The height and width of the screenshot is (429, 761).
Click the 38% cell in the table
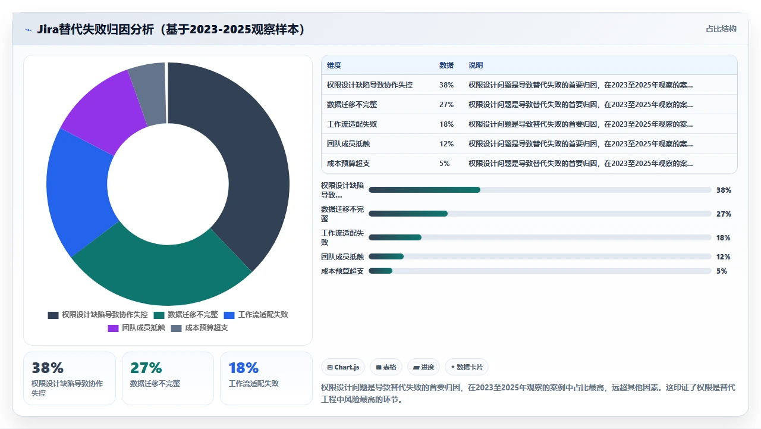coord(446,85)
